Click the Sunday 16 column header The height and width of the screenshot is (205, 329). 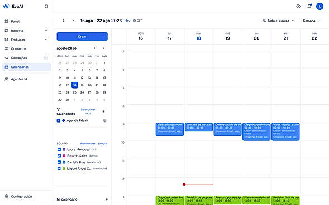coord(141,36)
